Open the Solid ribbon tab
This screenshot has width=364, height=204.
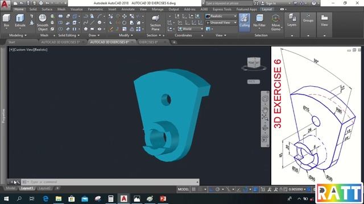(33, 9)
